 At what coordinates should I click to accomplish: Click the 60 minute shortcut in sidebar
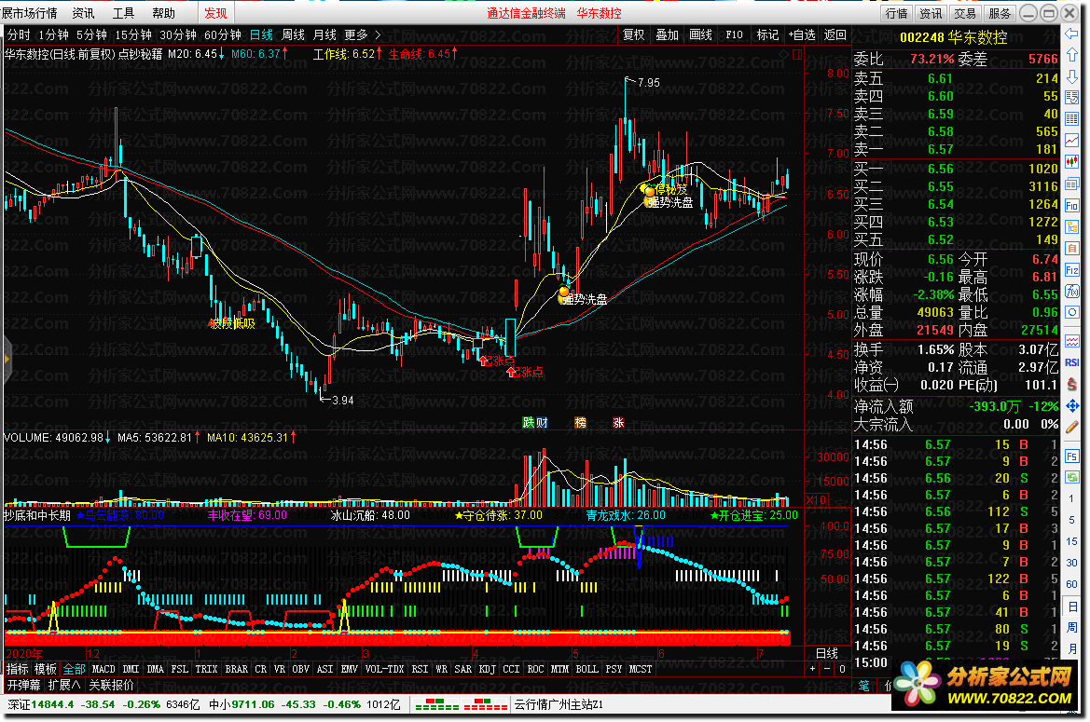pos(1071,584)
